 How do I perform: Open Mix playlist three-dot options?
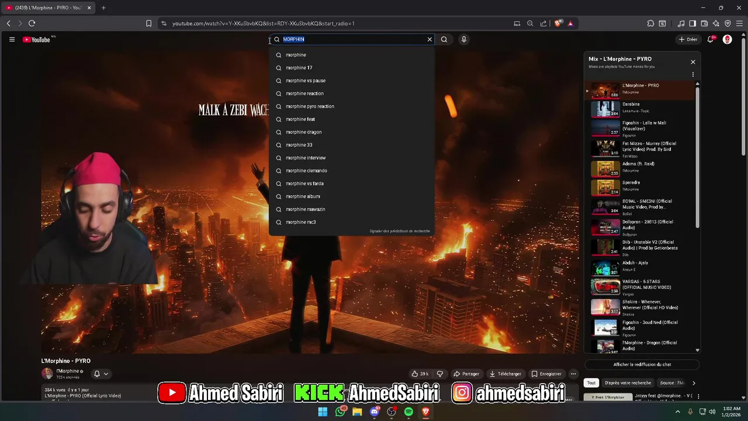(693, 75)
